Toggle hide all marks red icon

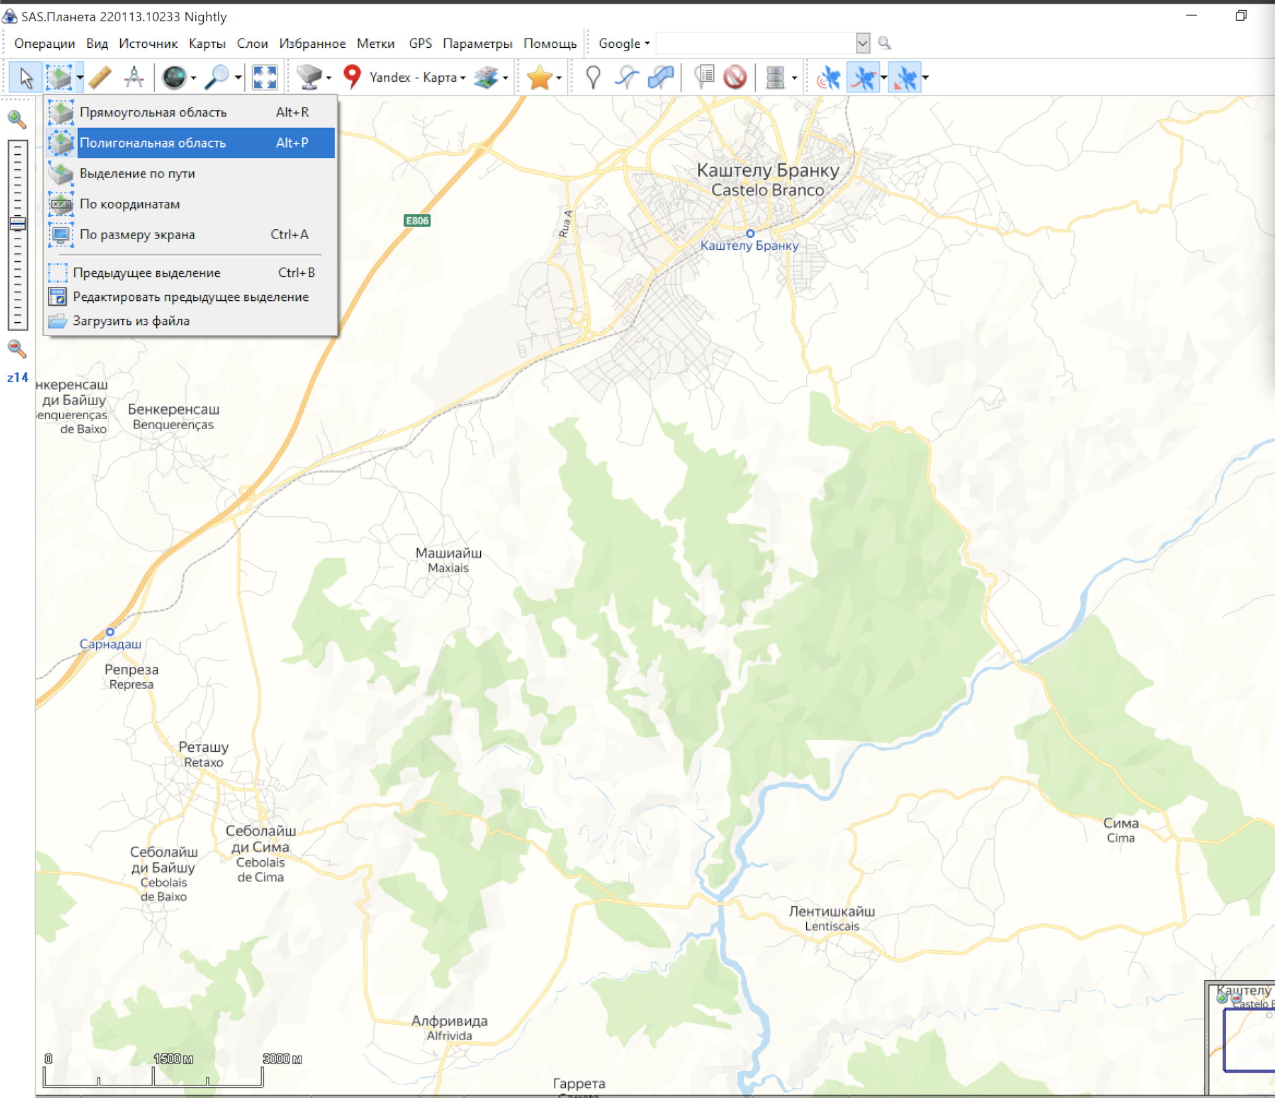(735, 78)
